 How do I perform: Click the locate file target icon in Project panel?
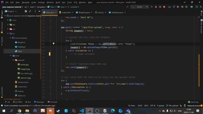coord(26,11)
